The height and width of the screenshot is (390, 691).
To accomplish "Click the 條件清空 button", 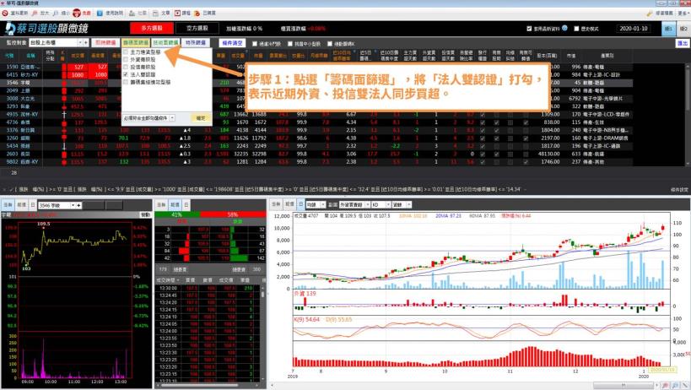I will (x=232, y=43).
